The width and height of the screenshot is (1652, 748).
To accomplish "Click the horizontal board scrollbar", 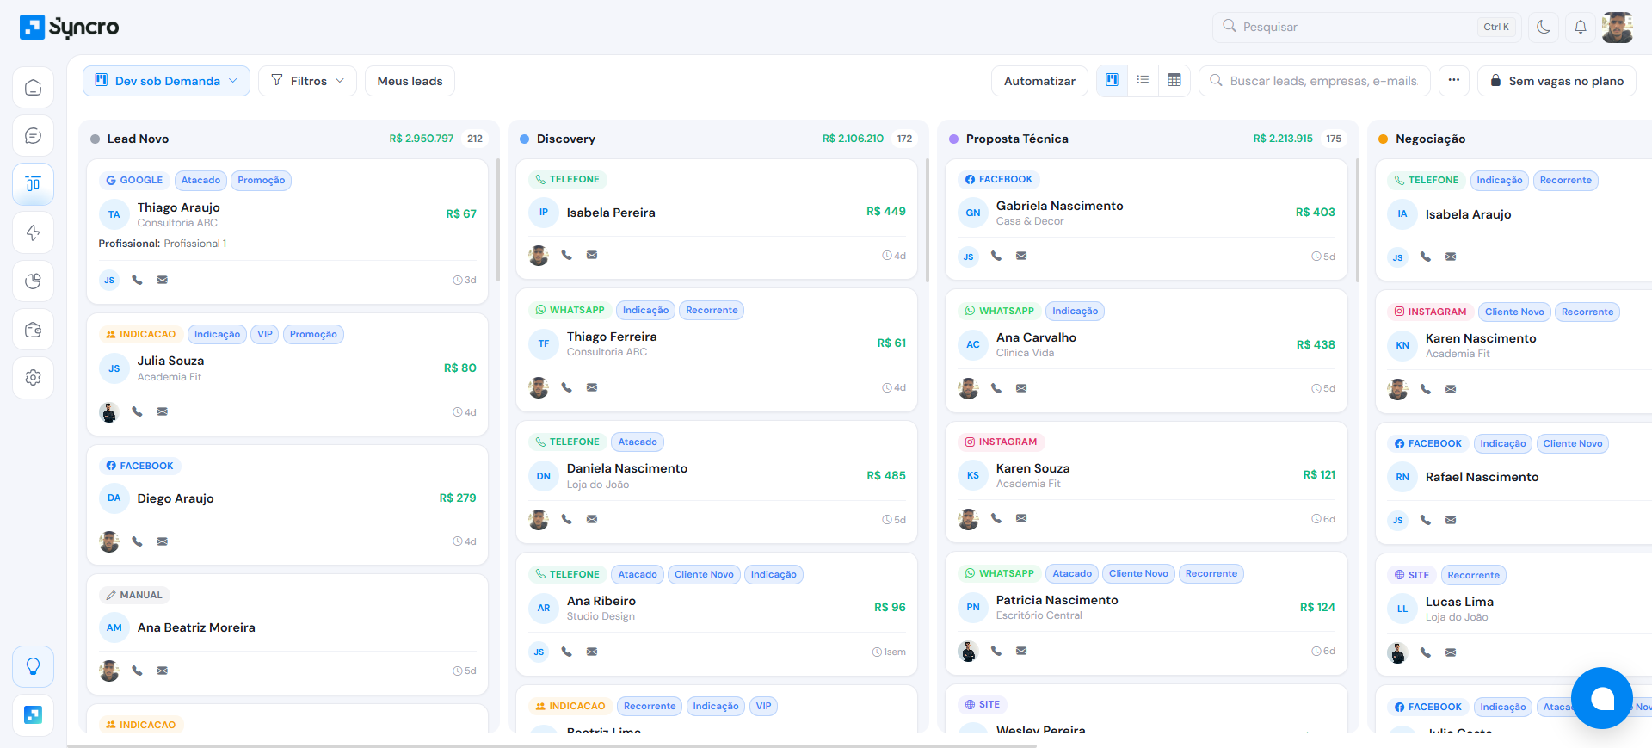I will [x=552, y=745].
